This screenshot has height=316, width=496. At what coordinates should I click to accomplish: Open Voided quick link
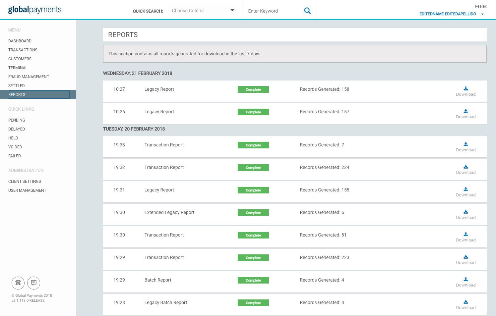15,147
